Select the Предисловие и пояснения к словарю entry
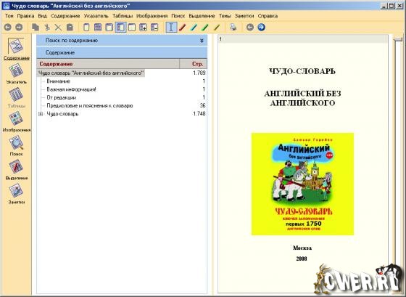406x297 pixels. click(x=90, y=106)
